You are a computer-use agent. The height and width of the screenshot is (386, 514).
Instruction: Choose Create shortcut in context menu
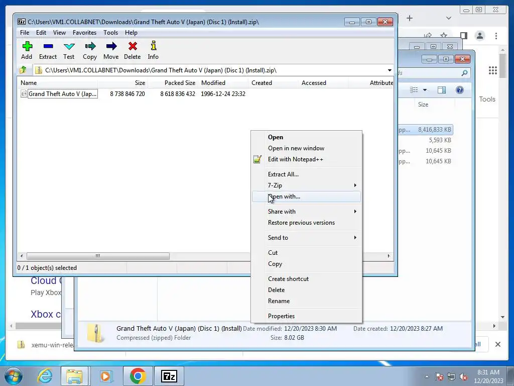tap(306, 279)
